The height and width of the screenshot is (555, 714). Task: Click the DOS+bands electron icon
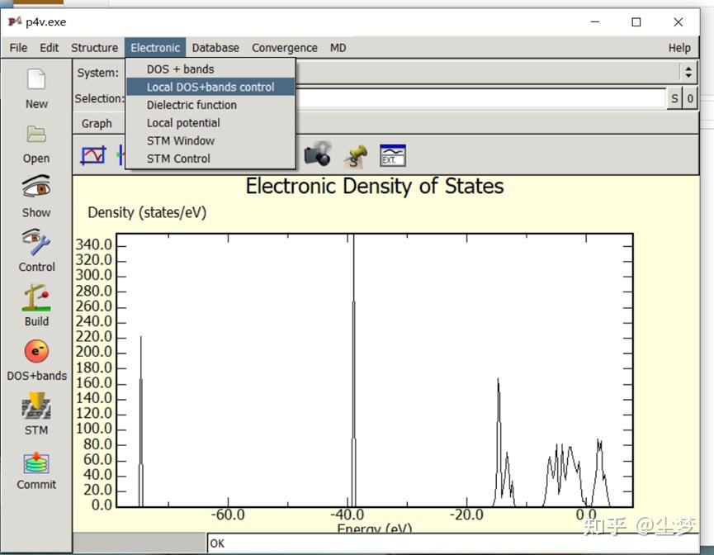[36, 352]
